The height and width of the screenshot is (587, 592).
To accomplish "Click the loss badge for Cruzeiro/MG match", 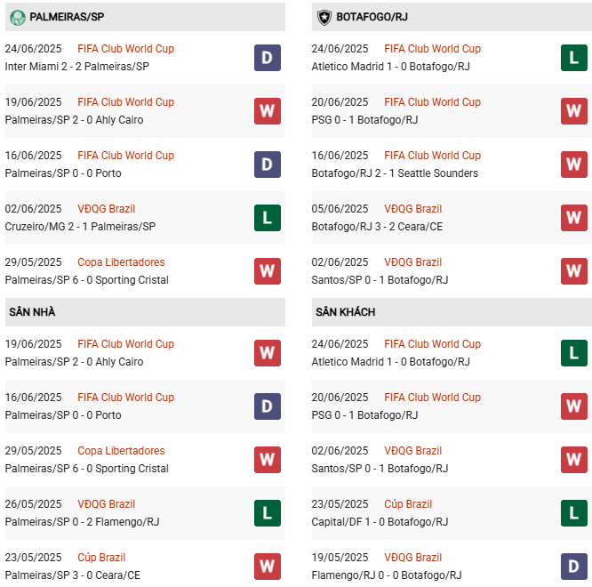I will 267,218.
